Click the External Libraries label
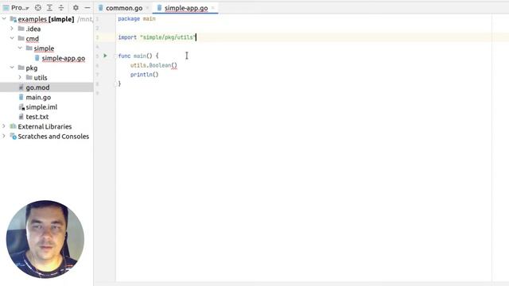 tap(45, 126)
